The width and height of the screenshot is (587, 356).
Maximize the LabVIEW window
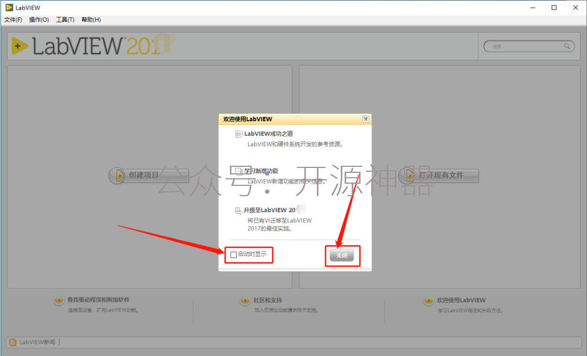[554, 8]
